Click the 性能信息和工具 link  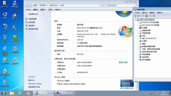(34, 87)
